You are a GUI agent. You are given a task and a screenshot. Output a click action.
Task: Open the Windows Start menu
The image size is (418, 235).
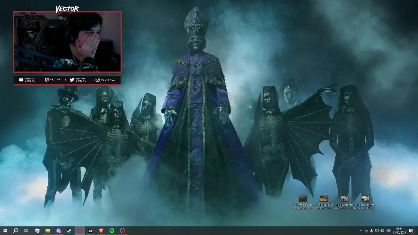[5, 231]
